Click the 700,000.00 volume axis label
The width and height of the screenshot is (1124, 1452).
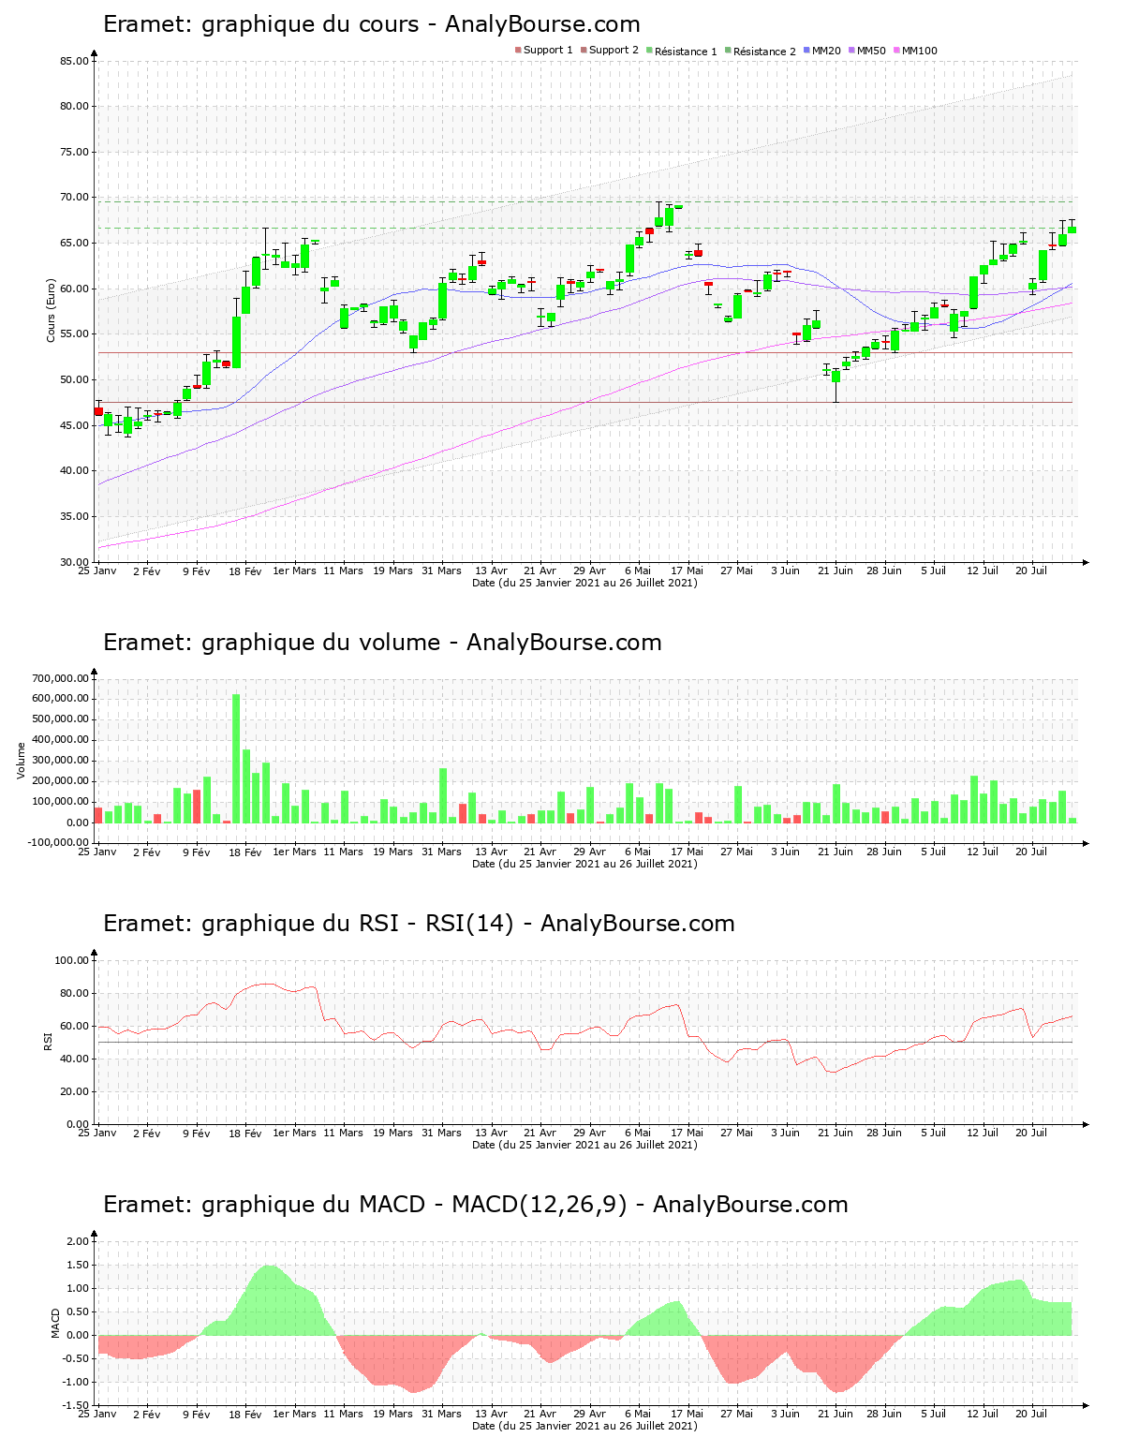pos(61,678)
